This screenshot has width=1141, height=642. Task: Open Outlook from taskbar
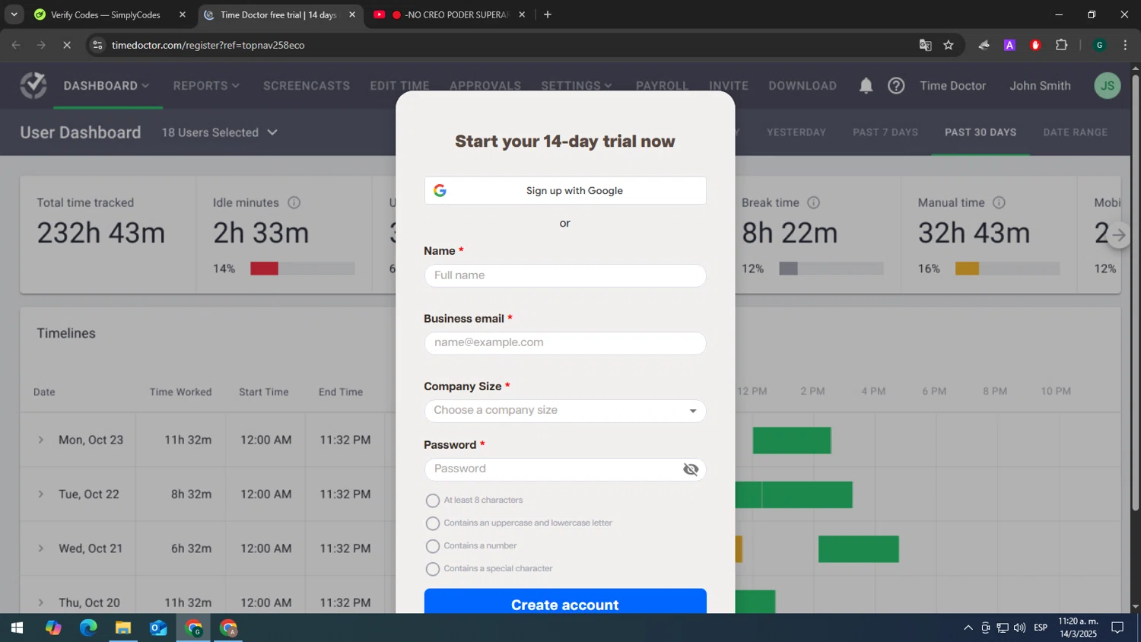[x=158, y=628]
